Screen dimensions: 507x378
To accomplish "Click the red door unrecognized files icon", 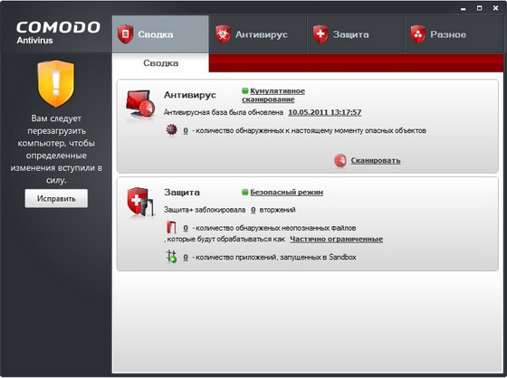I will click(171, 228).
